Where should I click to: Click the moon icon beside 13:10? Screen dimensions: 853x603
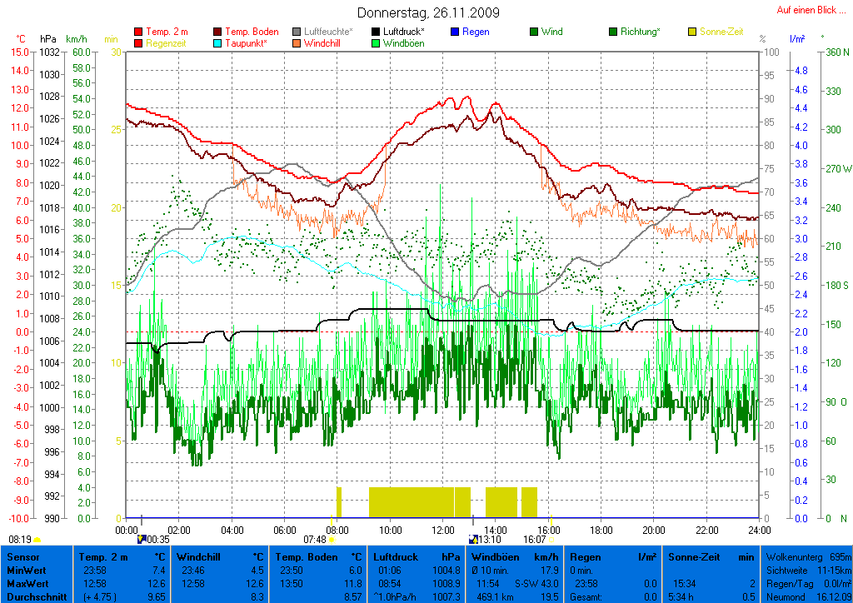[473, 540]
